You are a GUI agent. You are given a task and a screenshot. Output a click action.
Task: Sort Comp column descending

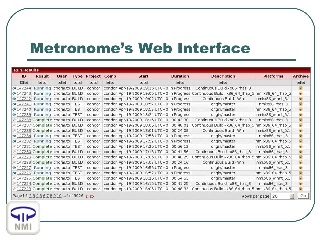108,83
